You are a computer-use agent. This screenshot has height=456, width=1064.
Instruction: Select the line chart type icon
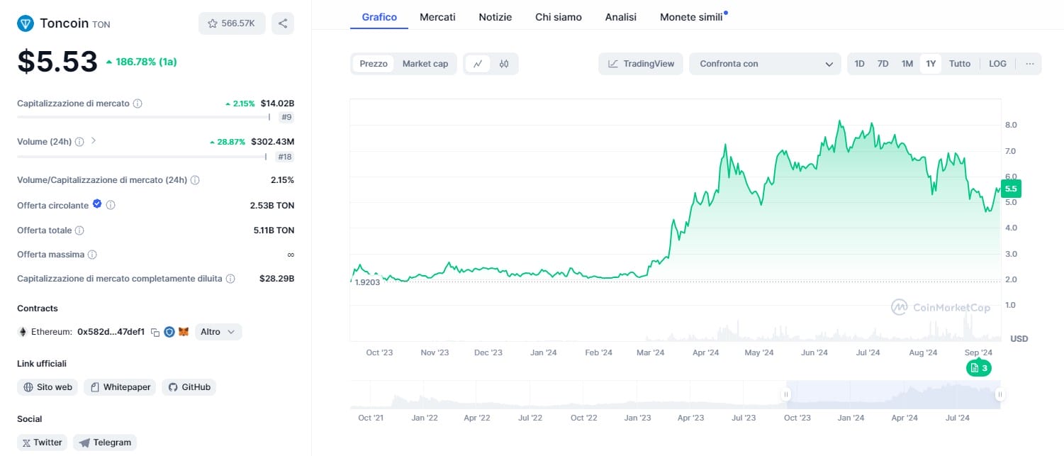478,64
